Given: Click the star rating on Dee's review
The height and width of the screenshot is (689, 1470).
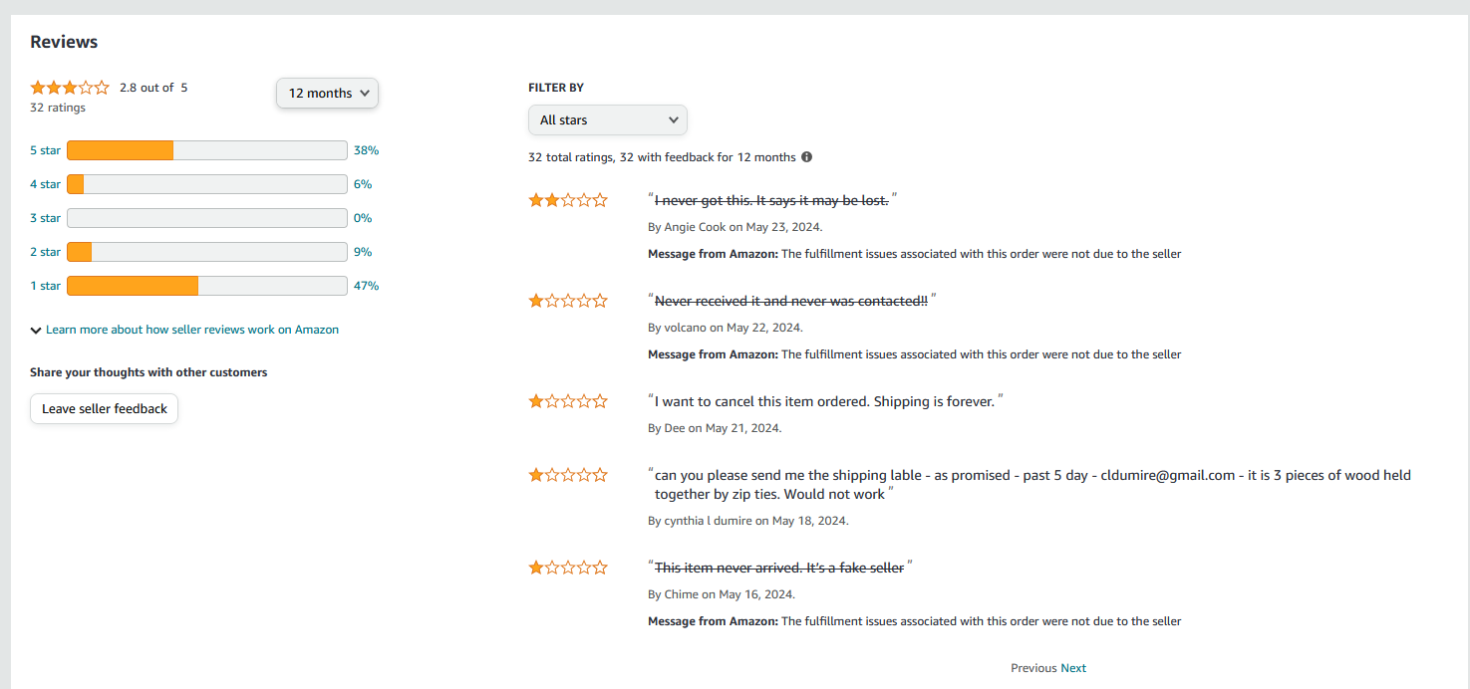Looking at the screenshot, I should pyautogui.click(x=568, y=402).
